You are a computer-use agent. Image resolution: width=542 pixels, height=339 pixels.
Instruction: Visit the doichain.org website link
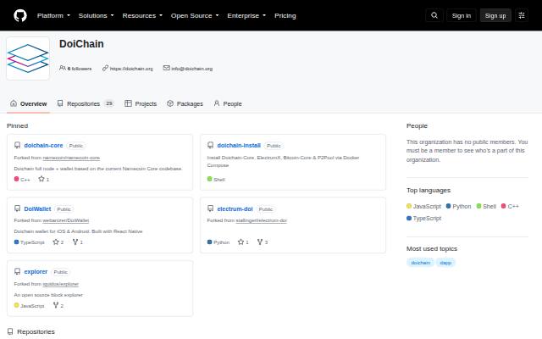[131, 69]
